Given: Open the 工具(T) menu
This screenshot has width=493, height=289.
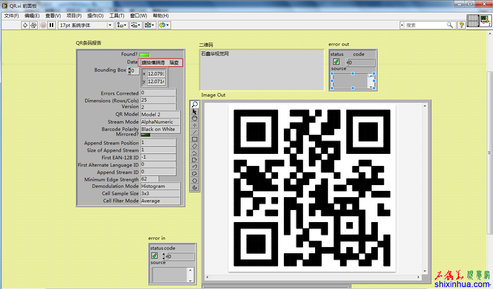Looking at the screenshot, I should (x=117, y=16).
